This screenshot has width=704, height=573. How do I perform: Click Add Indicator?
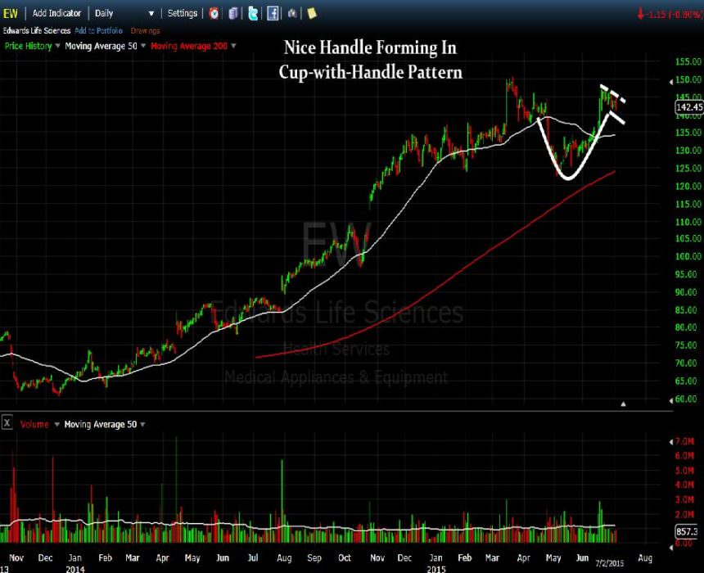[56, 13]
